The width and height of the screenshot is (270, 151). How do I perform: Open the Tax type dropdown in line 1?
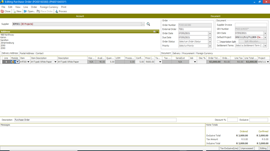[x=160, y=62]
